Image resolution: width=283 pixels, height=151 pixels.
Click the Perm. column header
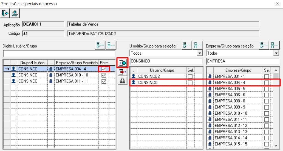click(104, 63)
